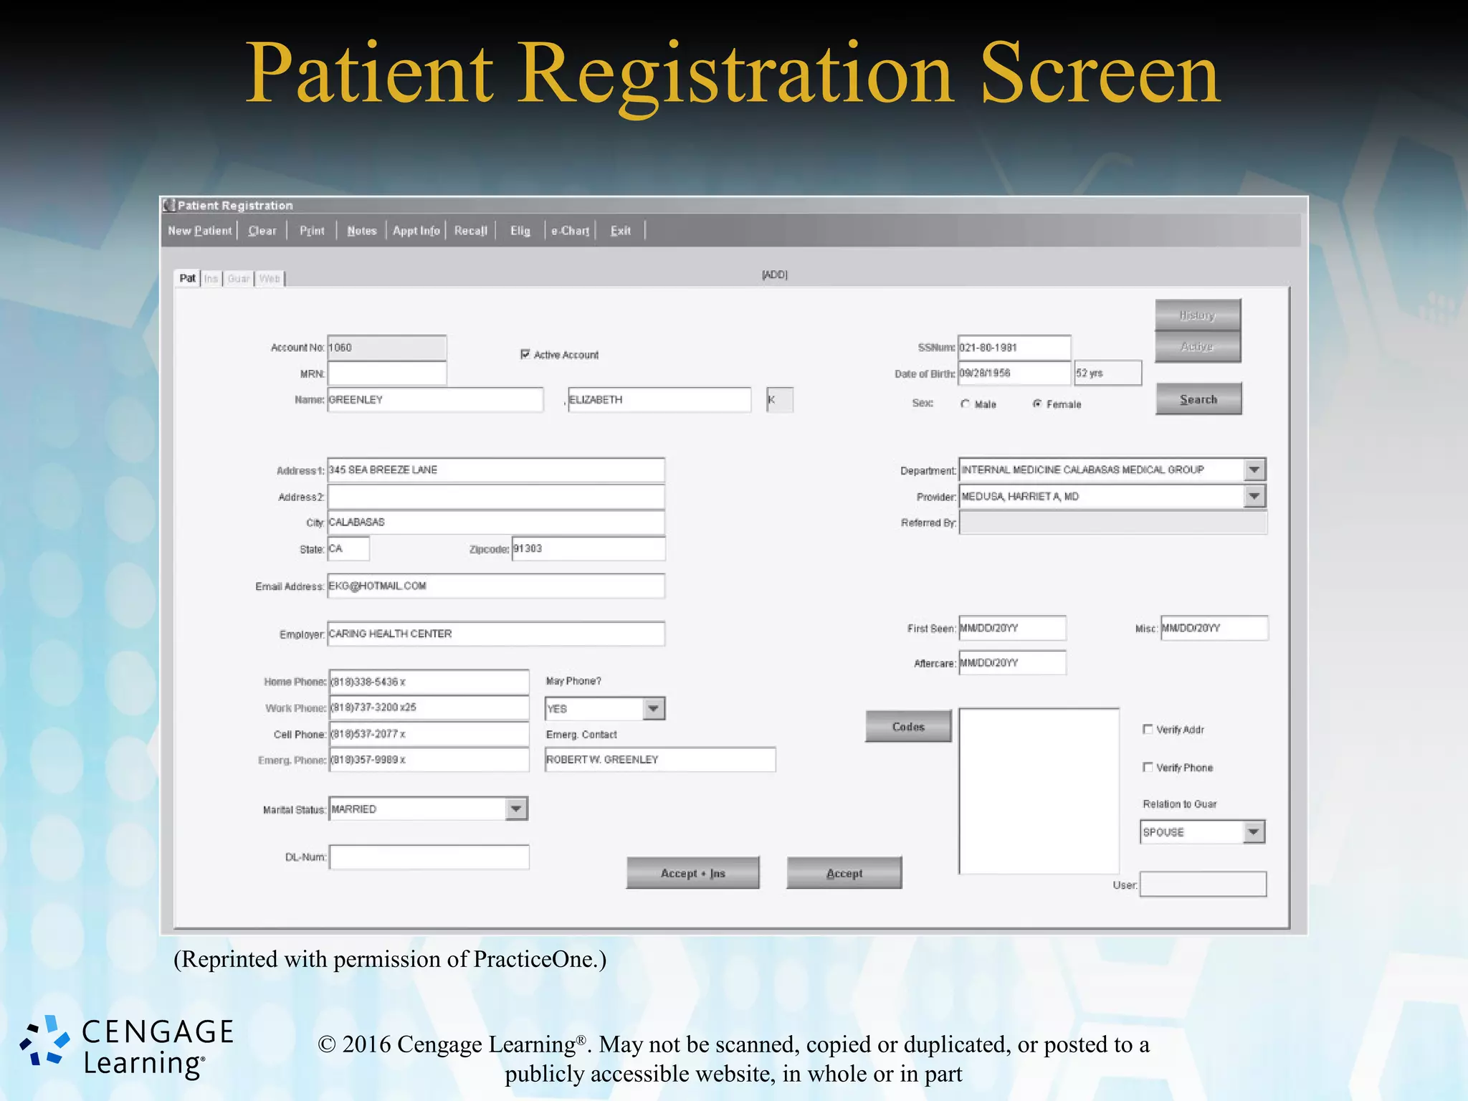Viewport: 1468px width, 1101px height.
Task: Open the New Patient menu
Action: [200, 231]
